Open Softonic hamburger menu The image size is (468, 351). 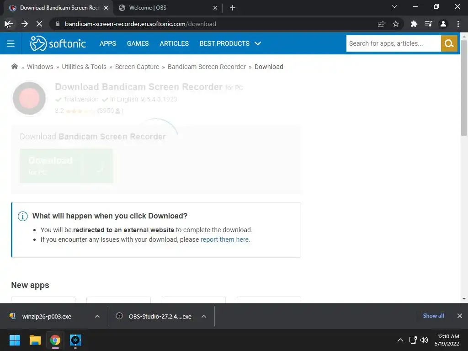[x=11, y=43]
